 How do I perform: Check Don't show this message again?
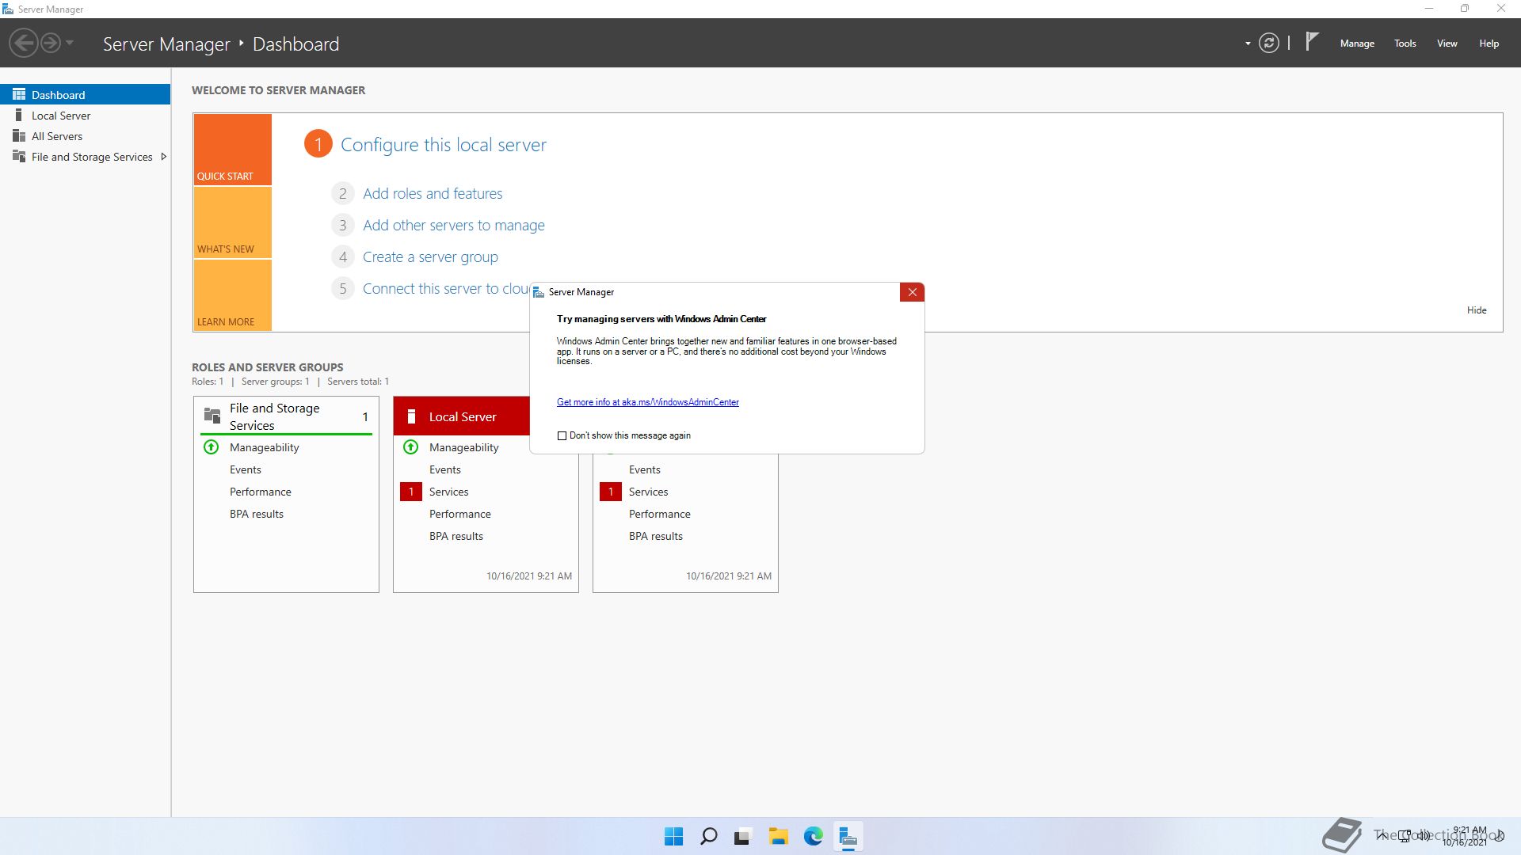[562, 435]
